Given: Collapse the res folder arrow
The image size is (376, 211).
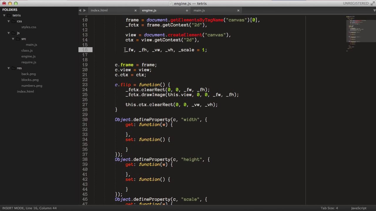Looking at the screenshot, I should 9,68.
